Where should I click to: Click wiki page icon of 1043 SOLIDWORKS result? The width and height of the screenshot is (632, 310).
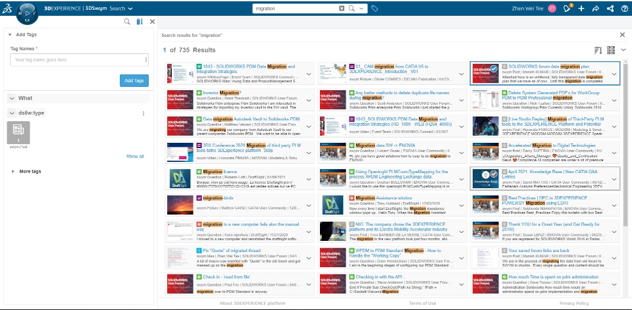199,66
